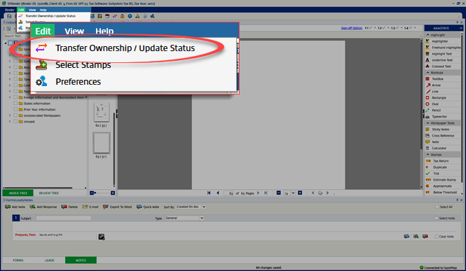Check the Select Note checkbox

(x=437, y=218)
